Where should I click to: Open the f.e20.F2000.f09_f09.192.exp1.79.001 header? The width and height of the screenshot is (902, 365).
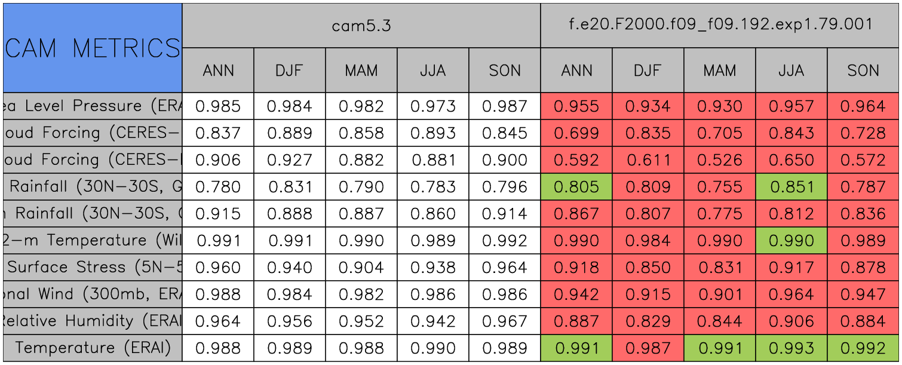(720, 26)
